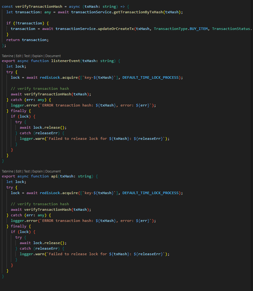Click logger.error line in api function
The width and height of the screenshot is (253, 291).
84,221
